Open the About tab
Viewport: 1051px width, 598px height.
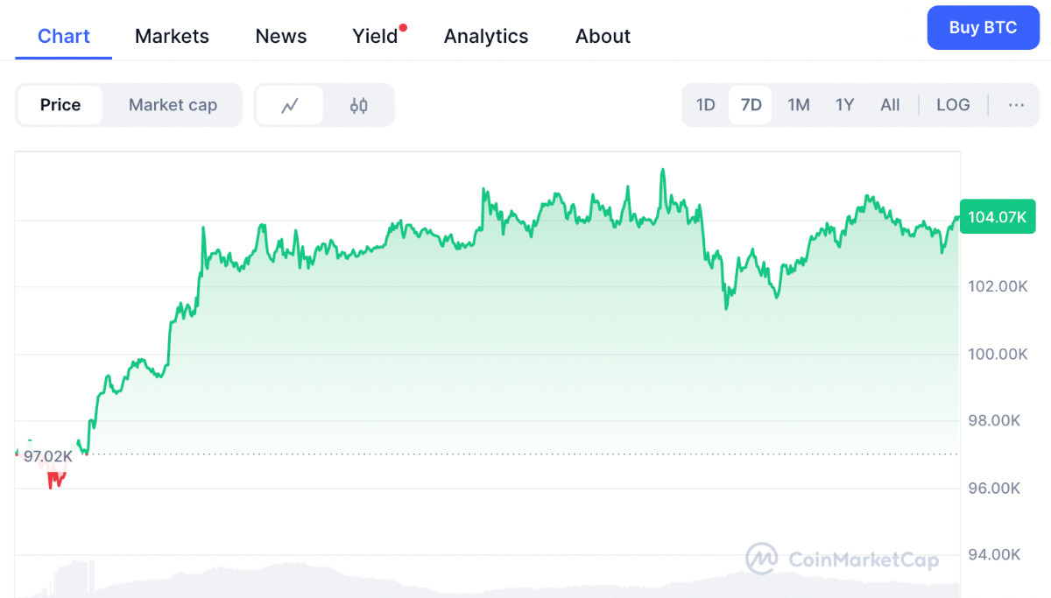coord(603,36)
